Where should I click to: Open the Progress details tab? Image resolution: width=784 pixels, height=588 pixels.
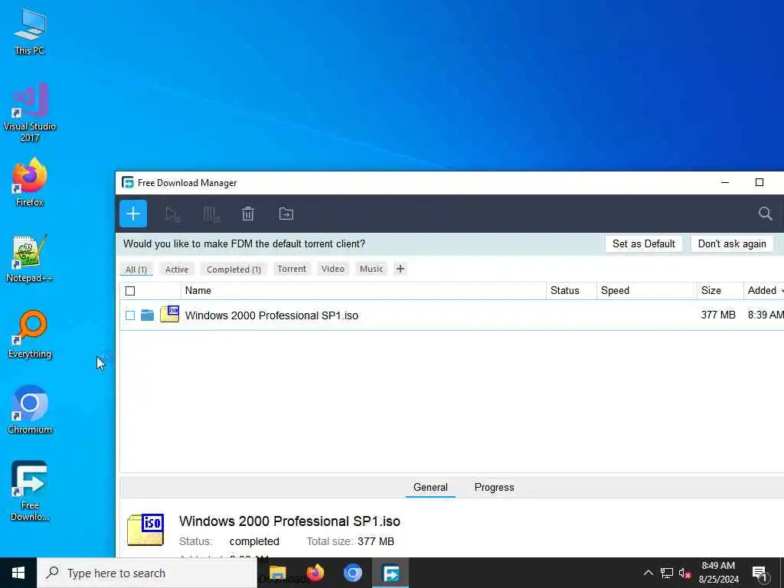click(x=494, y=488)
